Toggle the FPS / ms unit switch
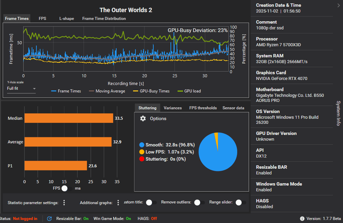The image size is (343, 223). click(66, 188)
